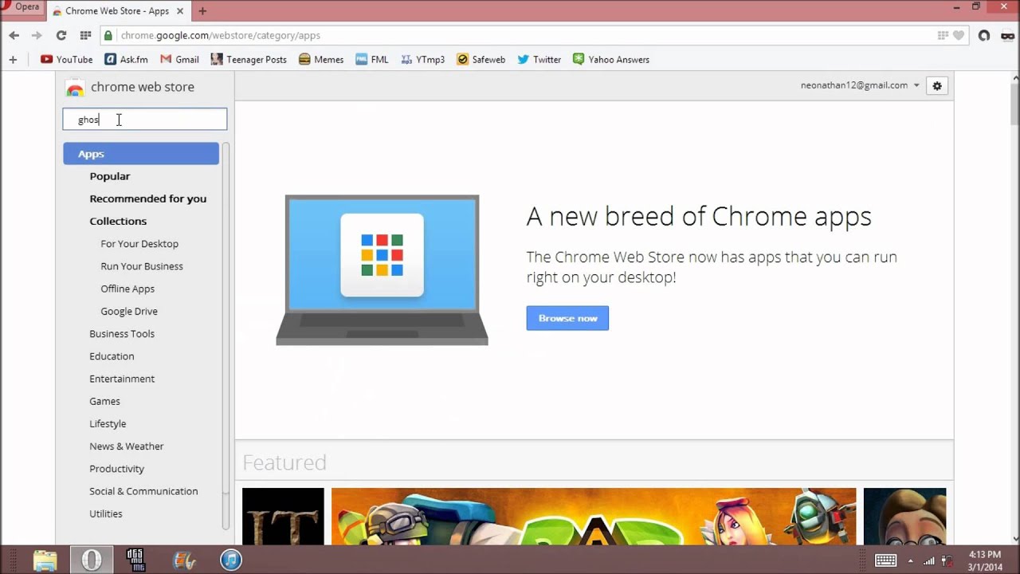Open the Gmail bookmark

179,59
